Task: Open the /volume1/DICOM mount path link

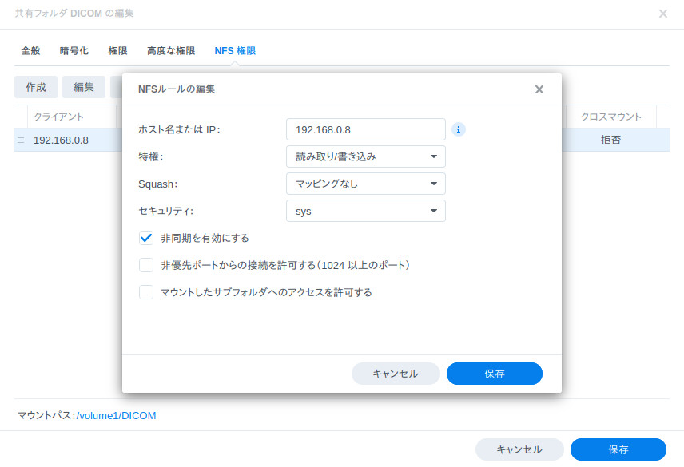Action: point(116,416)
